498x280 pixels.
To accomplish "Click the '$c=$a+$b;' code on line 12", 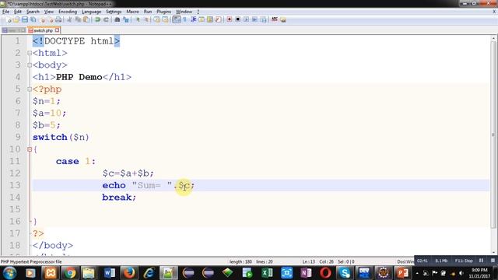I will pyautogui.click(x=128, y=173).
